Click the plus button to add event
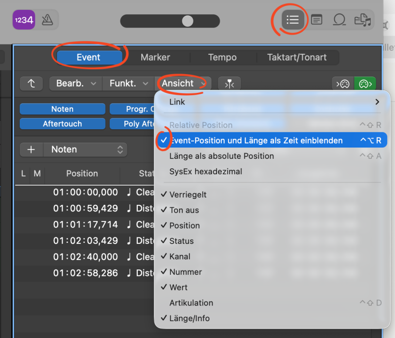This screenshot has height=338, width=395. click(31, 150)
